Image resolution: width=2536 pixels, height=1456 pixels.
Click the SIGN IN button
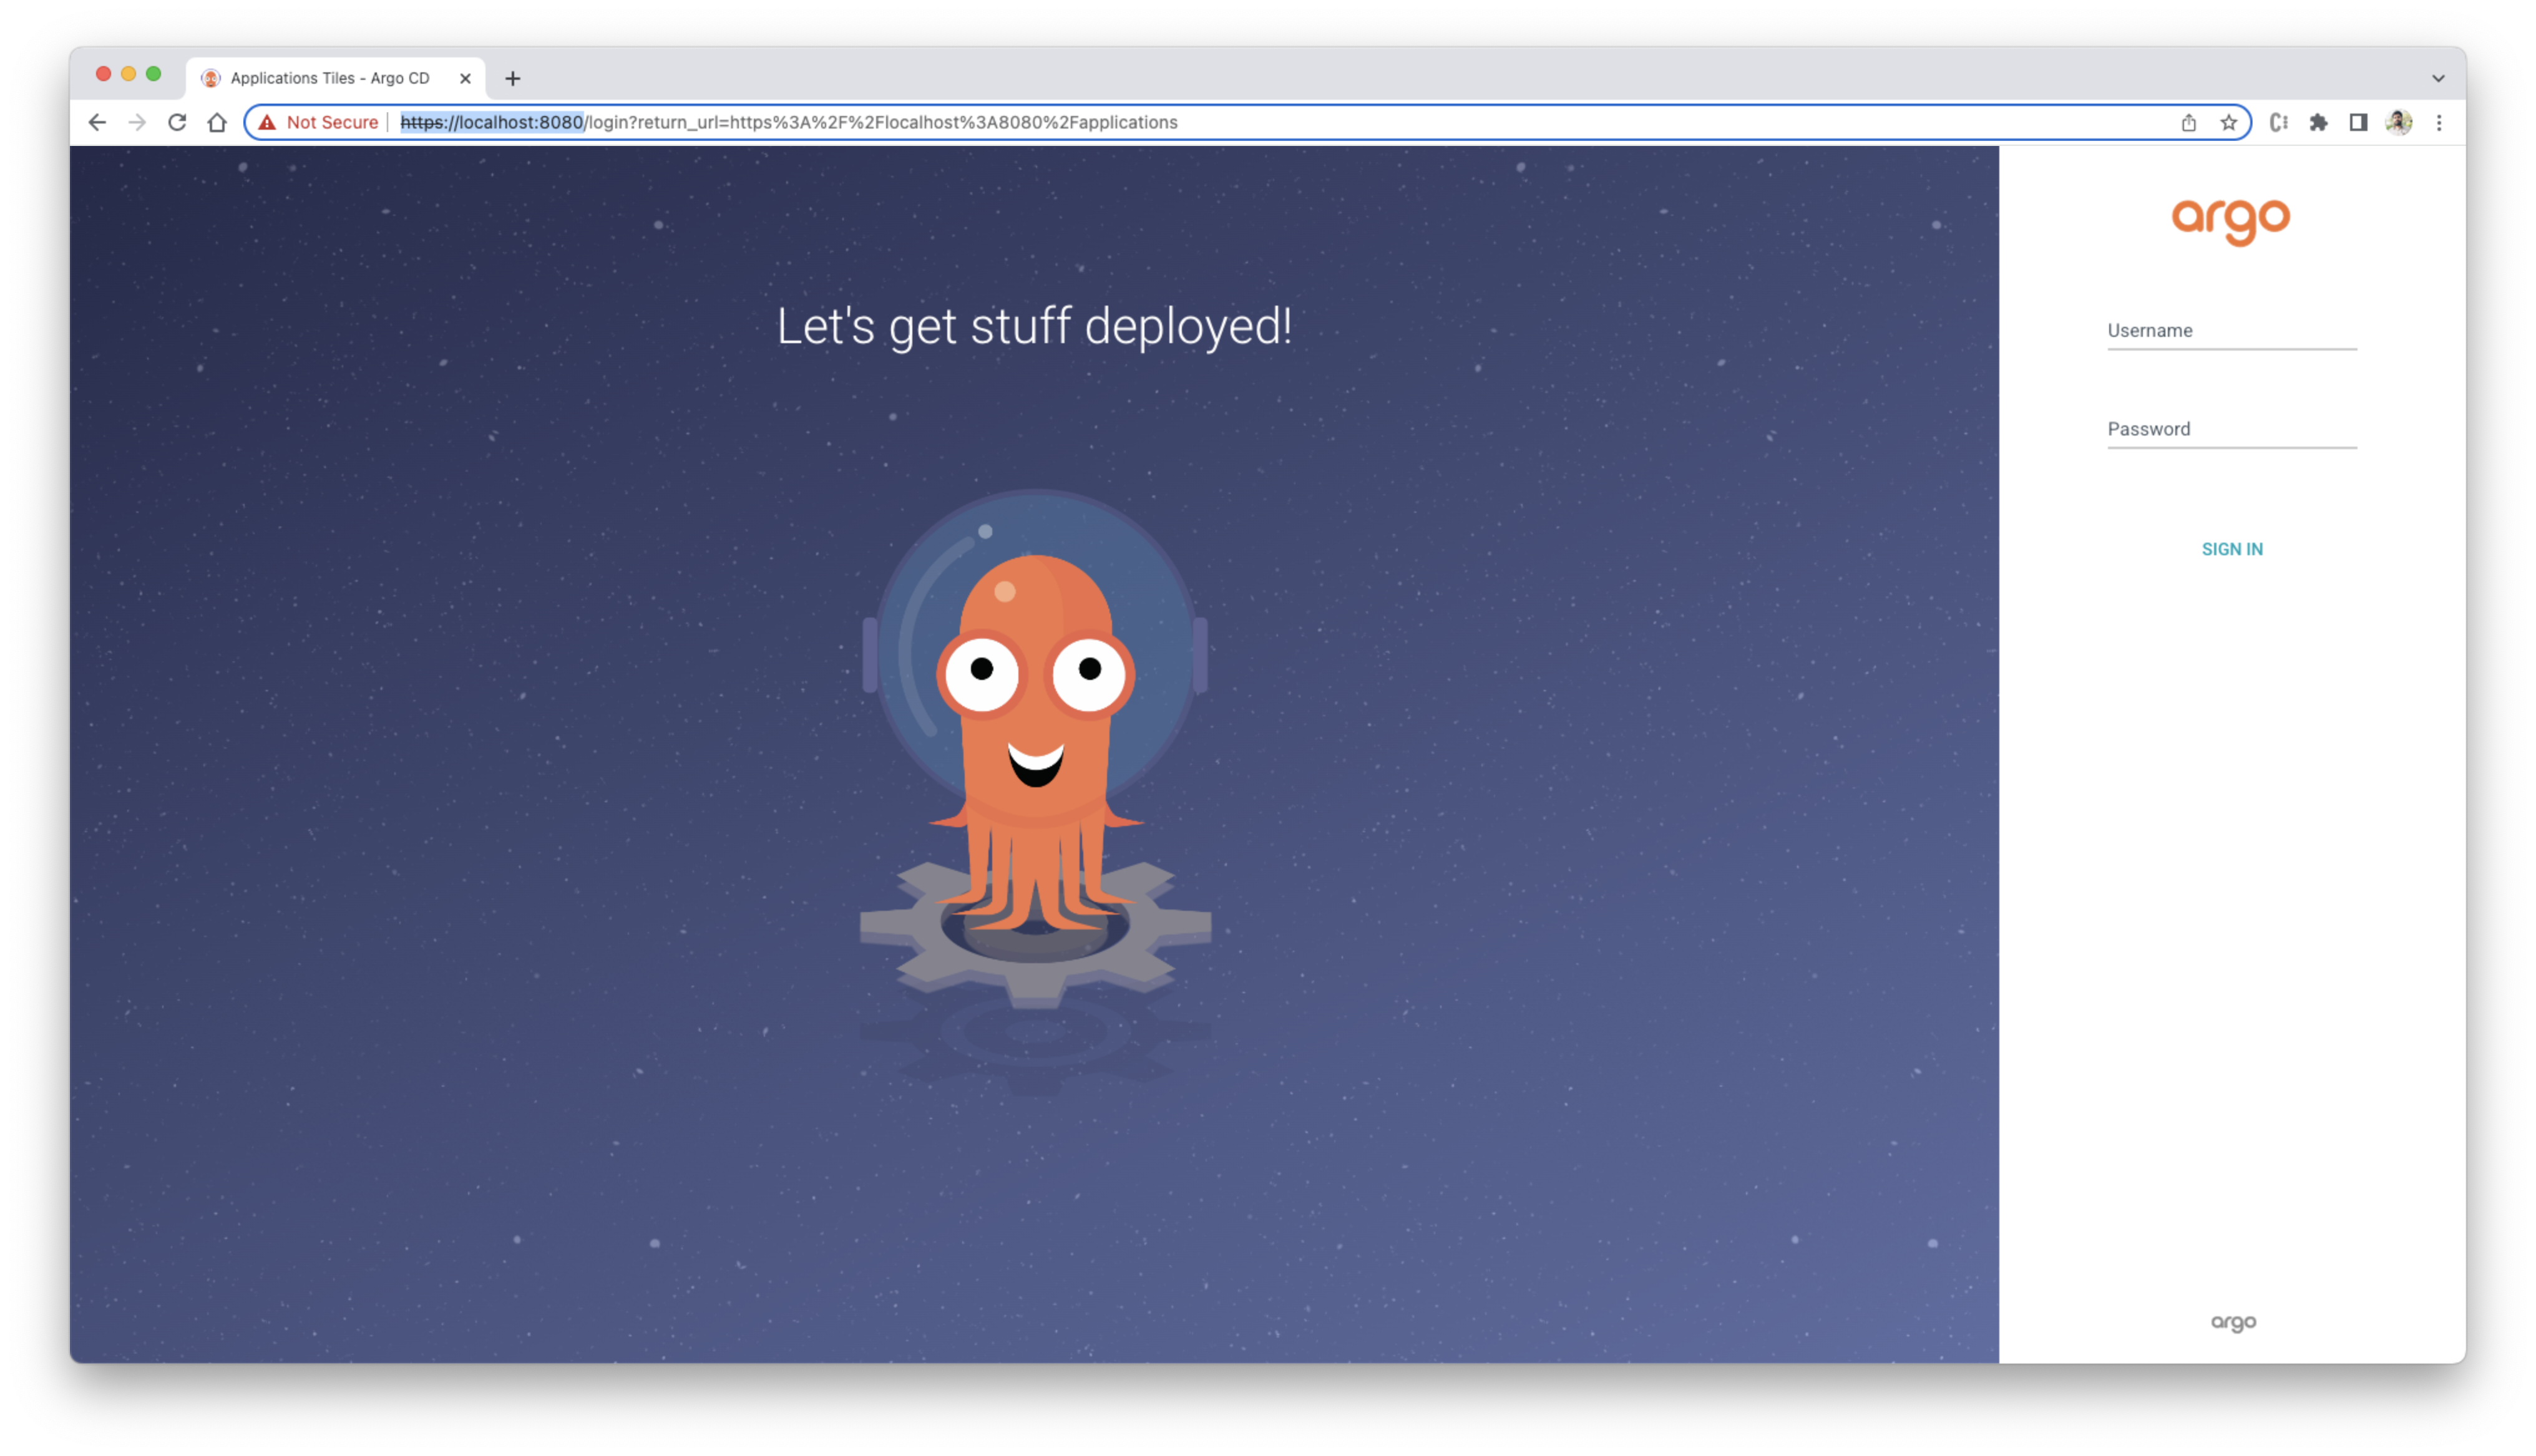pyautogui.click(x=2231, y=548)
